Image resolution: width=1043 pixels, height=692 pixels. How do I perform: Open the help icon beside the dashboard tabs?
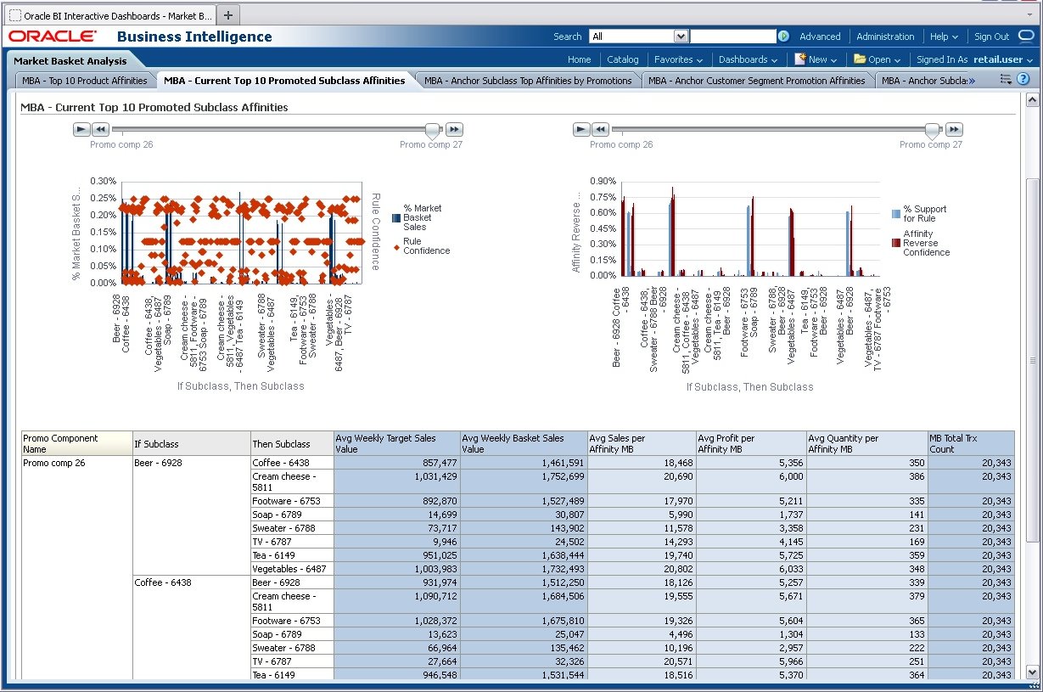tap(1022, 78)
